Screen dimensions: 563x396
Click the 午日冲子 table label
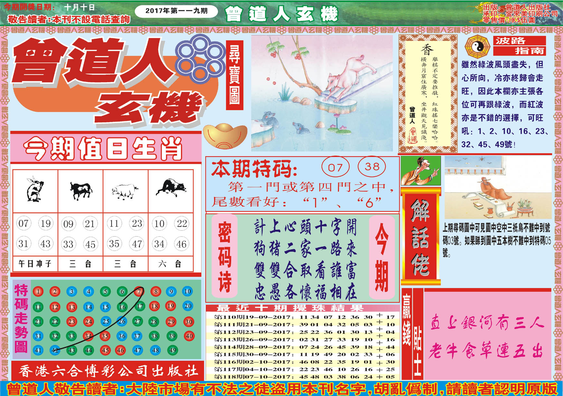click(x=35, y=264)
